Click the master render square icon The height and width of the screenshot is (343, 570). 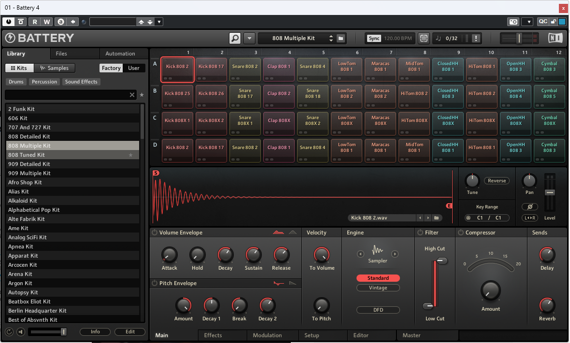tap(424, 38)
